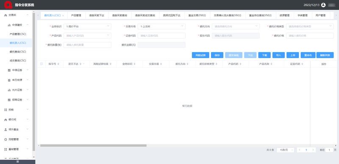Open the 是否下达 column filter chevron

83,64
